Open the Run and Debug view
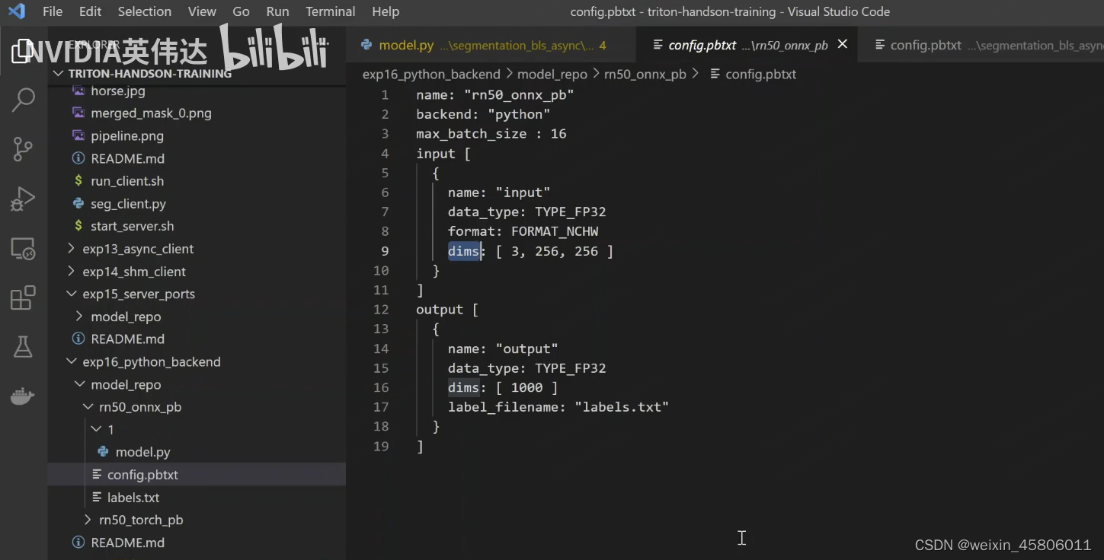The width and height of the screenshot is (1104, 560). 24,199
